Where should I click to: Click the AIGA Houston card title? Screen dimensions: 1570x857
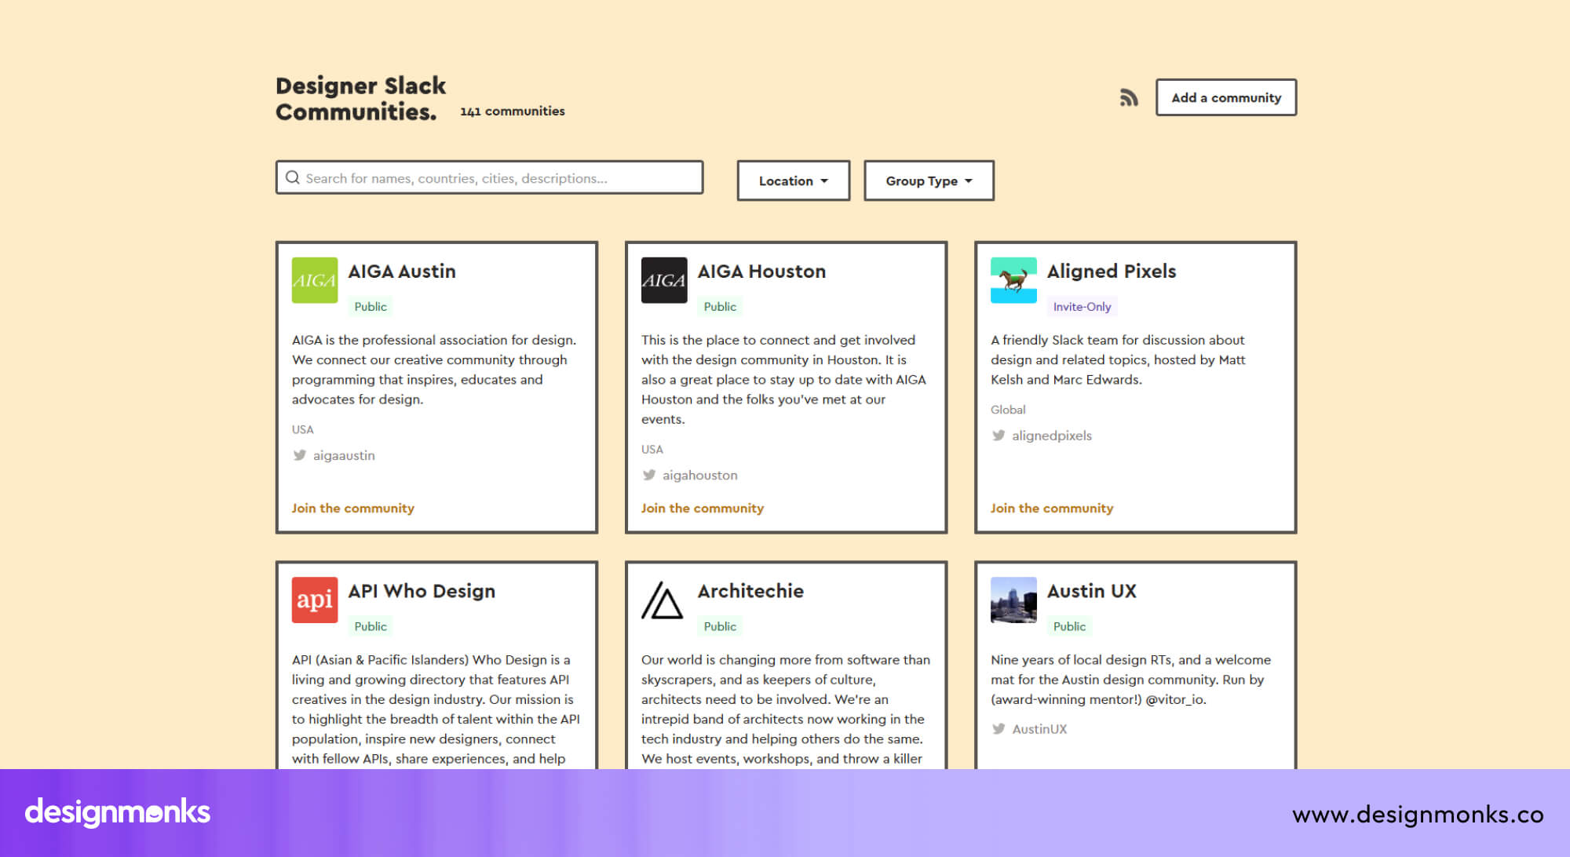[761, 271]
